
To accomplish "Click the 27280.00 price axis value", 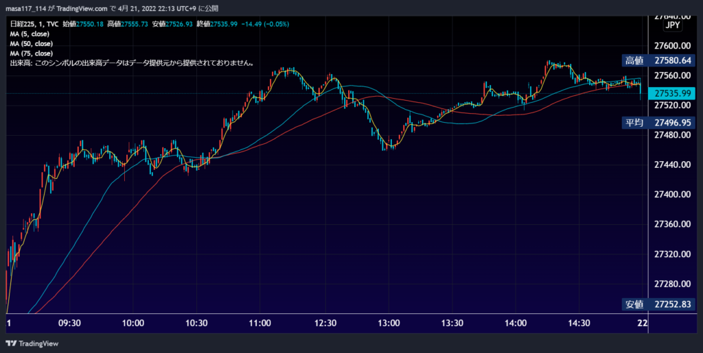I will (673, 284).
